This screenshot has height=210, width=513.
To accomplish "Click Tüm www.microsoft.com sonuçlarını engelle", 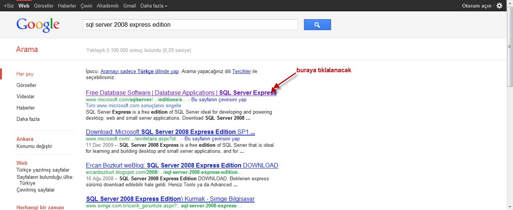I will (133, 106).
